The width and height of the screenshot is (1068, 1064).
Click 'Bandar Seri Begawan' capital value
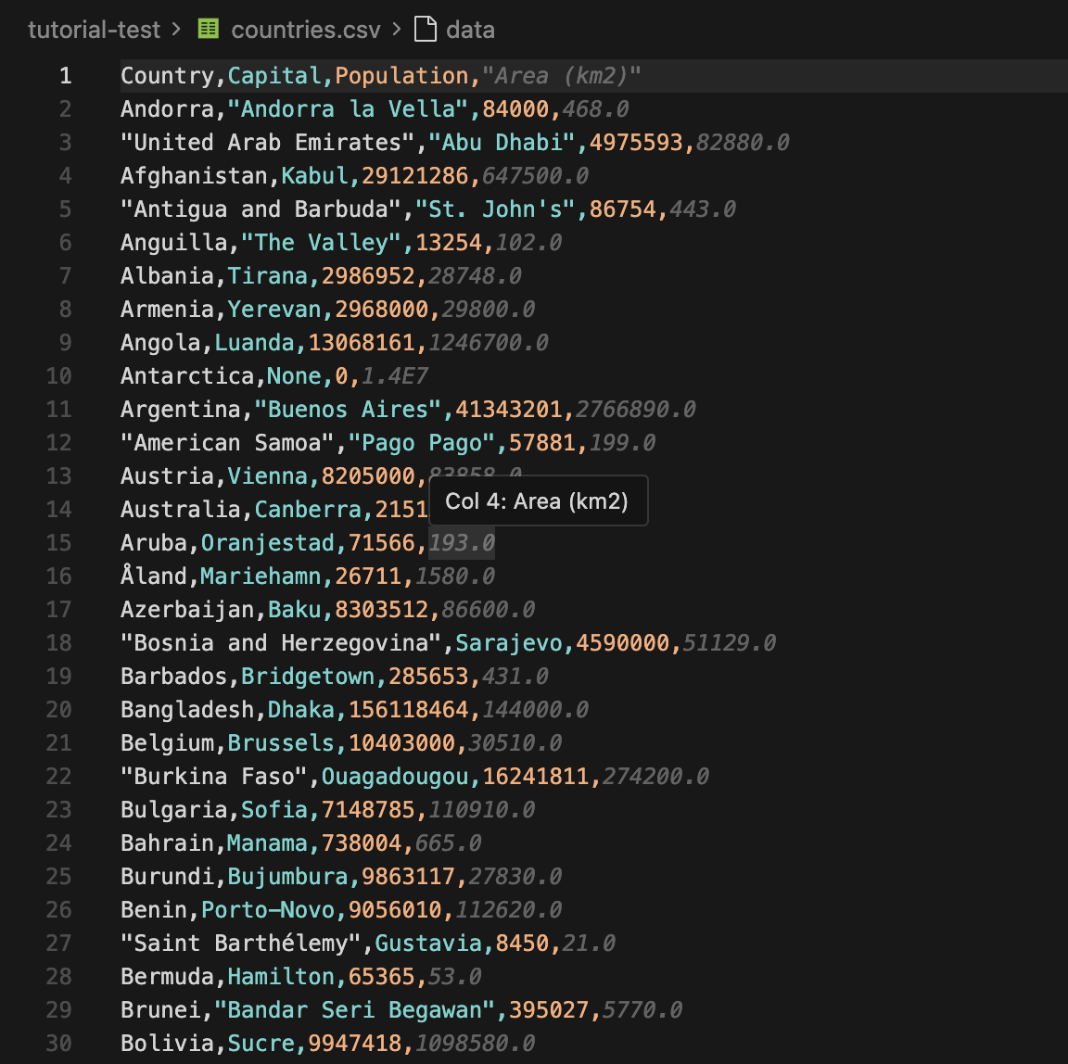pos(355,1009)
